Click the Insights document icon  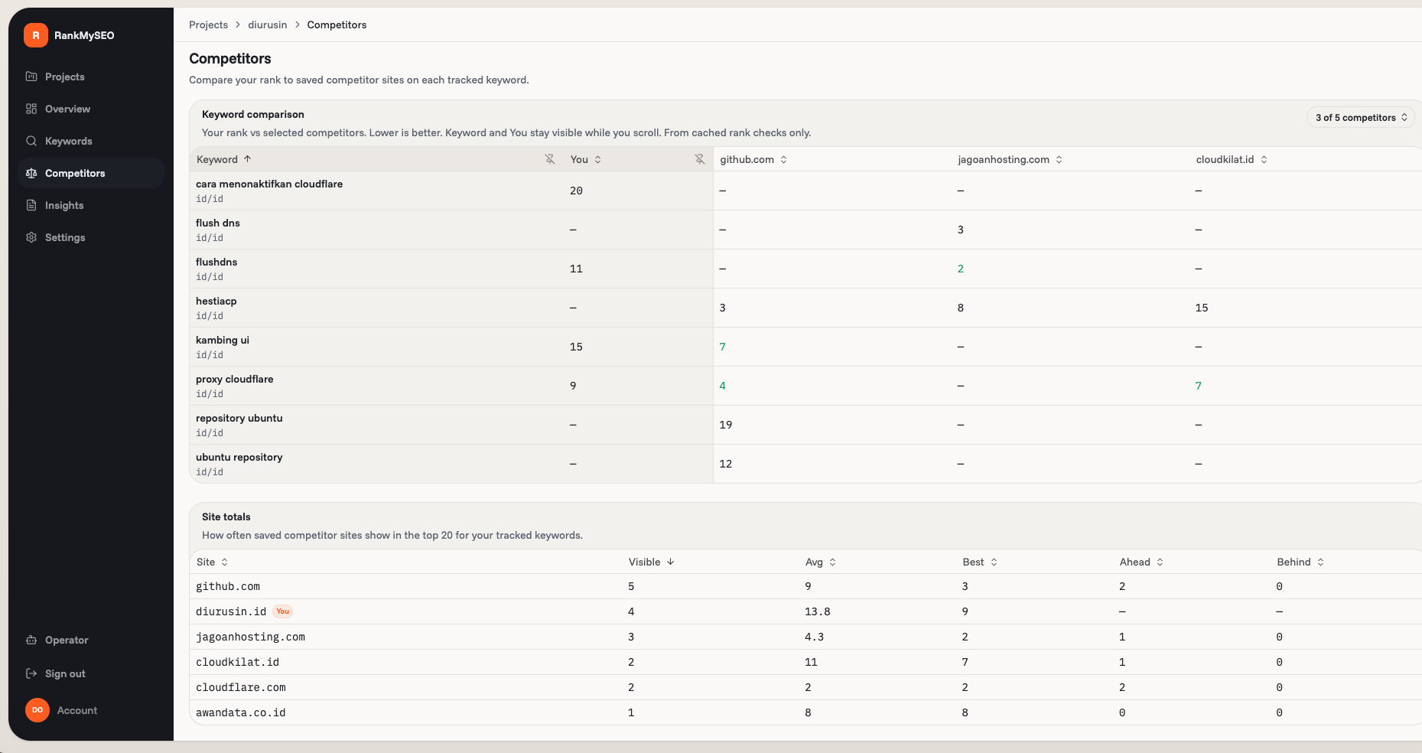pyautogui.click(x=31, y=205)
